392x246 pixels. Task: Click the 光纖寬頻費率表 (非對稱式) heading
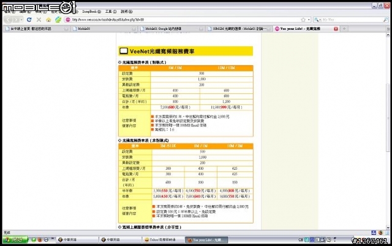coord(145,140)
